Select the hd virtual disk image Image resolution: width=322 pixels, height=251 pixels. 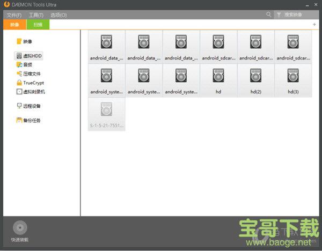[218, 80]
